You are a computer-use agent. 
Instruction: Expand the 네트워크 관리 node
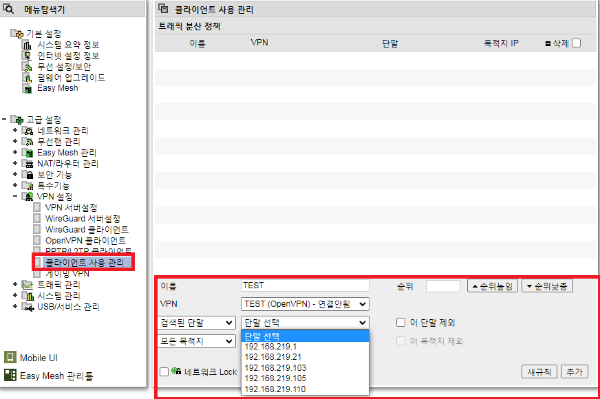[15, 131]
